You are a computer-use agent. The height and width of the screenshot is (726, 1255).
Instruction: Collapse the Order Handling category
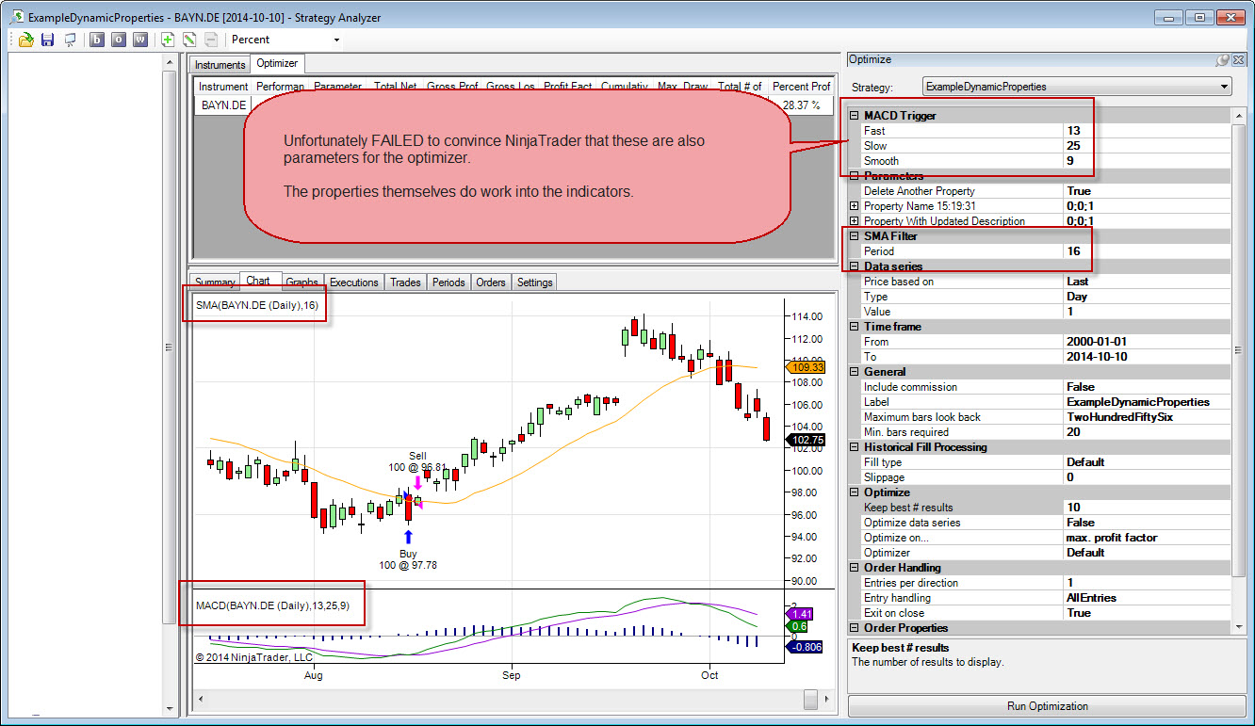point(855,568)
